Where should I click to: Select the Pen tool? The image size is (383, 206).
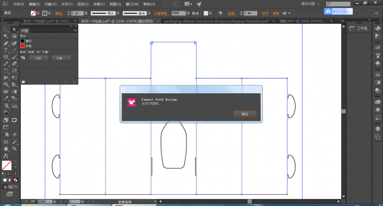[6, 44]
